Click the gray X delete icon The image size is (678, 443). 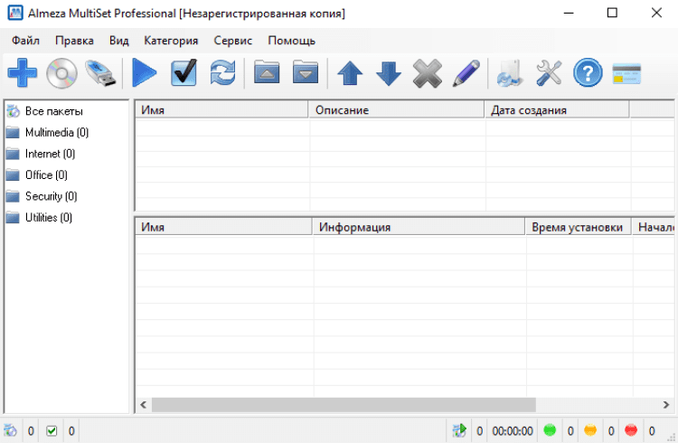428,73
